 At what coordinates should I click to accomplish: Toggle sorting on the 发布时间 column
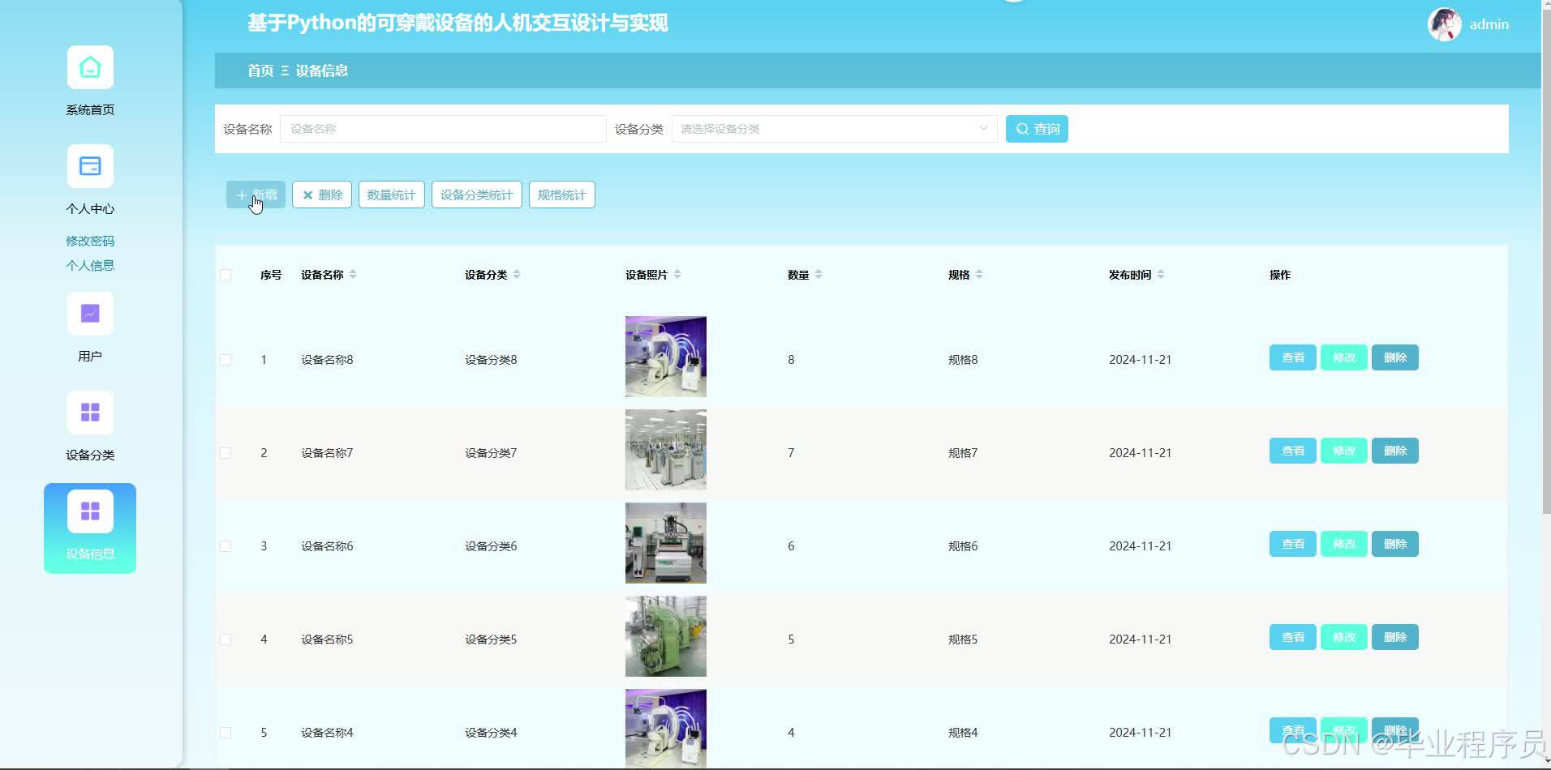point(1162,274)
